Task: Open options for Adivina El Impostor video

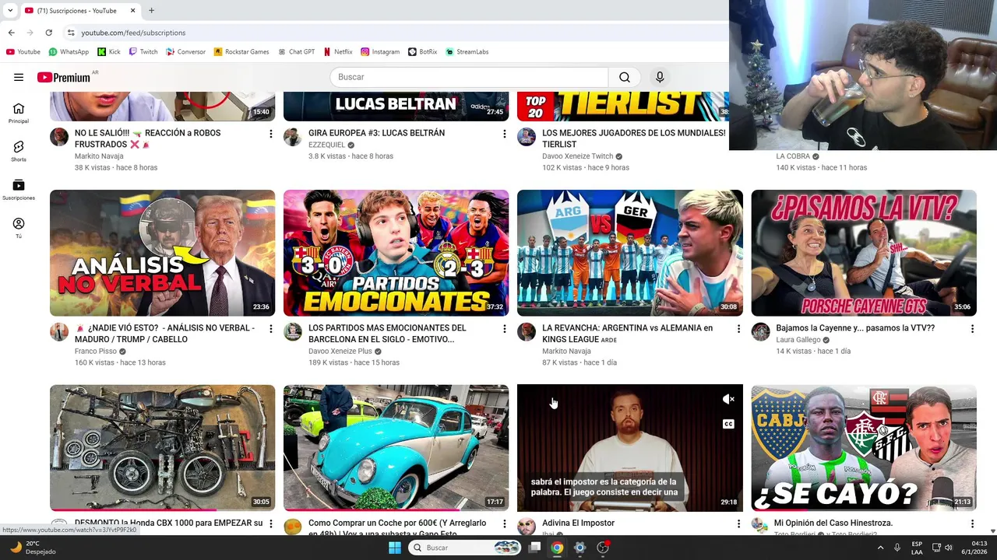Action: point(738,524)
